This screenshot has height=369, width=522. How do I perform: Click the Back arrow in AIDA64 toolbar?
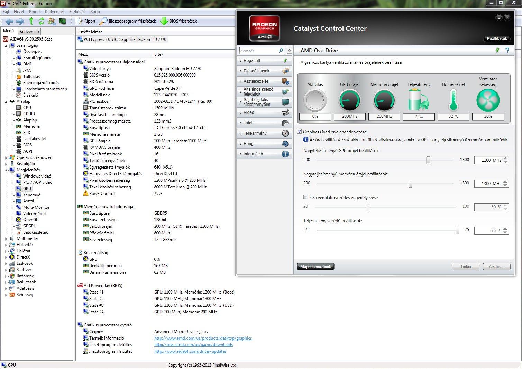[9, 21]
